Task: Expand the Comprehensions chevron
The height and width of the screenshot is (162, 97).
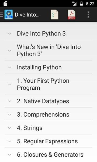Action: 9,114
